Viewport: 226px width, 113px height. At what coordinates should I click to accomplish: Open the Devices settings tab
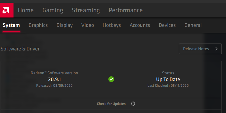click(167, 25)
